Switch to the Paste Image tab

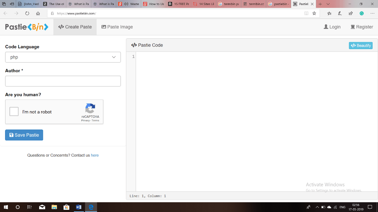(x=117, y=27)
